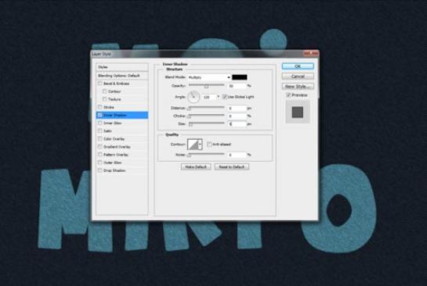The width and height of the screenshot is (427, 286).
Task: Click the OK button
Action: point(298,66)
